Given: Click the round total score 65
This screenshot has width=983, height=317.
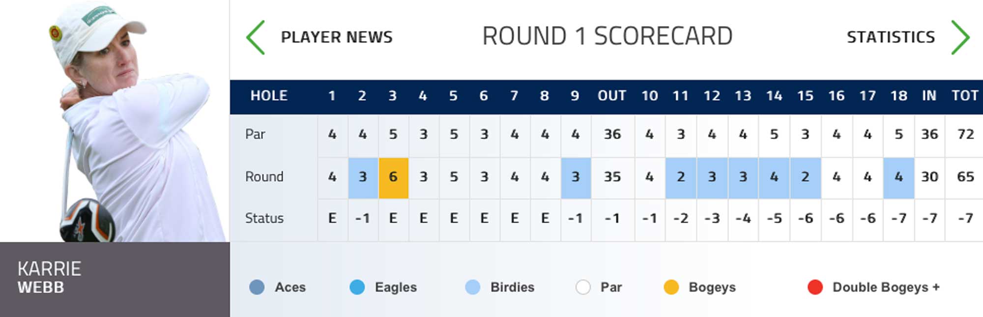Looking at the screenshot, I should pyautogui.click(x=965, y=177).
